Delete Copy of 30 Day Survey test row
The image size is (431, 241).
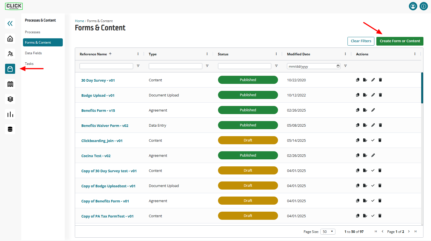pos(380,171)
